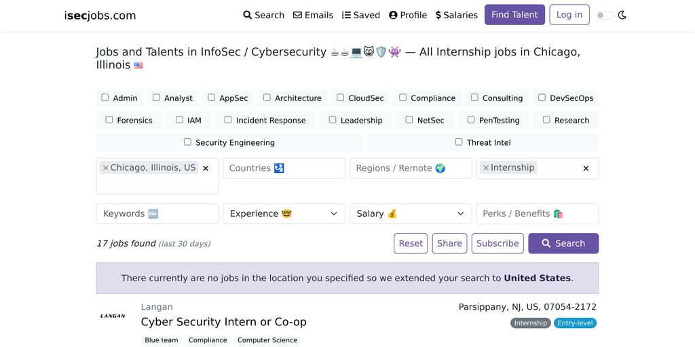Tick the Incident Response checkbox
This screenshot has width=695, height=347.
point(228,120)
